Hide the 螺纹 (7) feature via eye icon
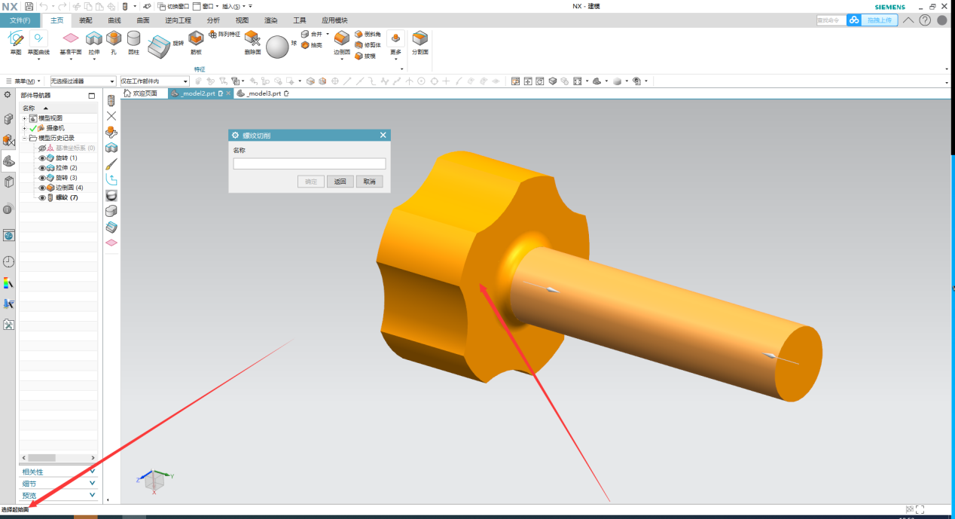The image size is (955, 519). coord(42,197)
